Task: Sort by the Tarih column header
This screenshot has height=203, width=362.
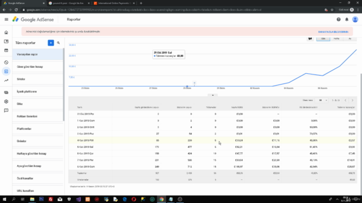Action: click(80, 107)
